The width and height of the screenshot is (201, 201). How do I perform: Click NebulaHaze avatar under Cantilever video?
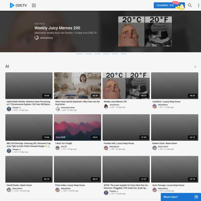point(154,106)
